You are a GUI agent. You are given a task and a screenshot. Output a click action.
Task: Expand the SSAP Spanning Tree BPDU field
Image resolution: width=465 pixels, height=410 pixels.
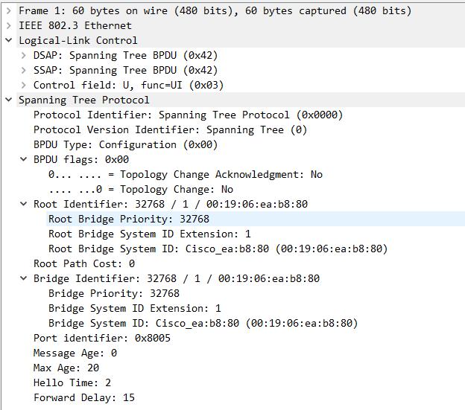pos(24,70)
